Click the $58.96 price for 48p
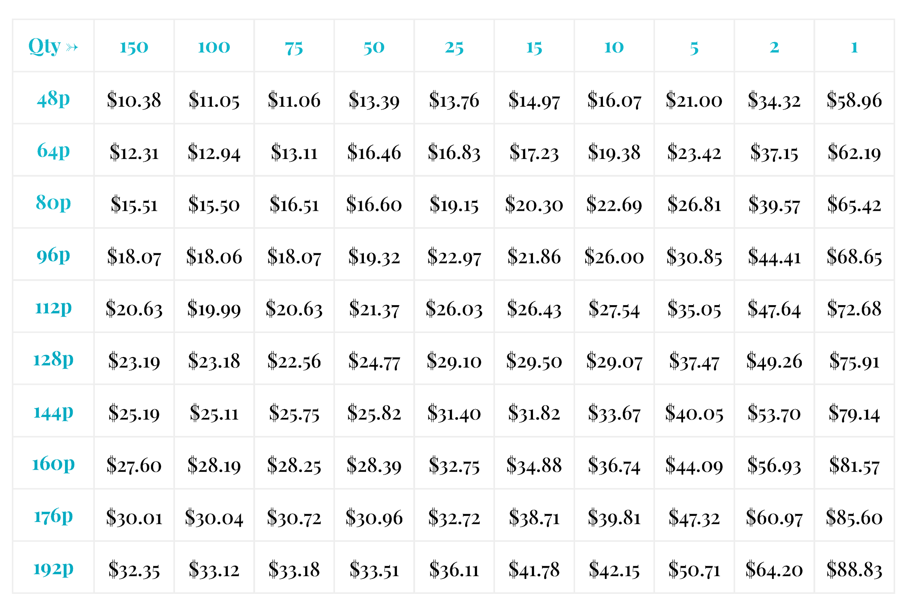 click(x=854, y=100)
